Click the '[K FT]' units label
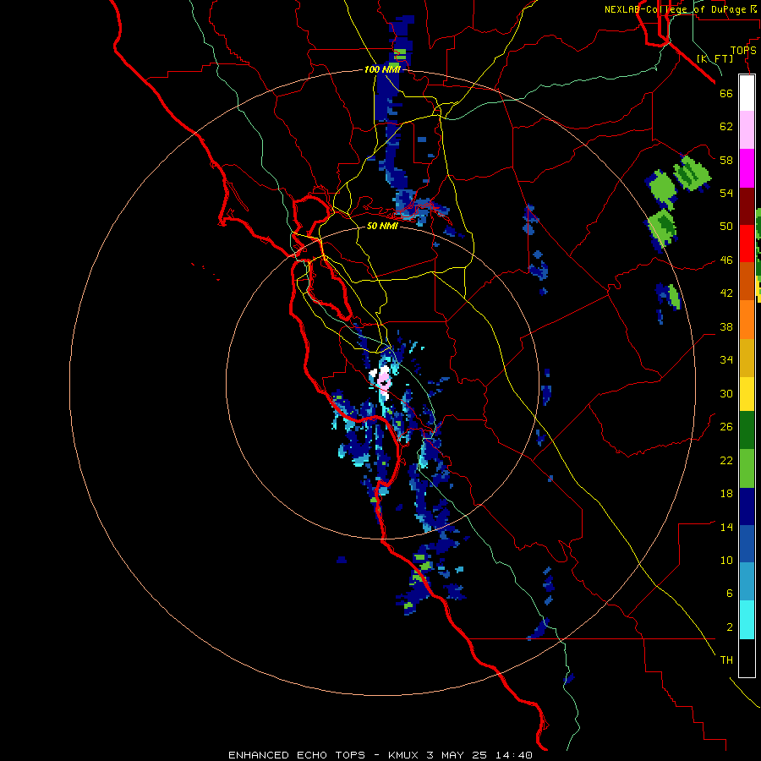 [714, 58]
